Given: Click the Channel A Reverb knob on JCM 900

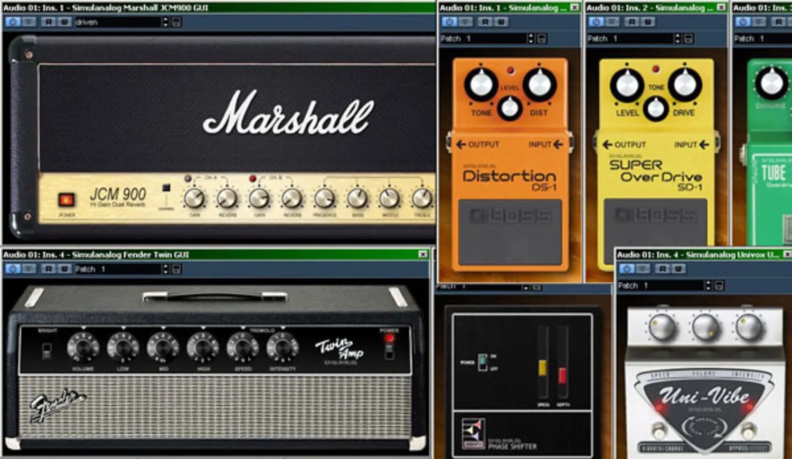Looking at the screenshot, I should (227, 198).
